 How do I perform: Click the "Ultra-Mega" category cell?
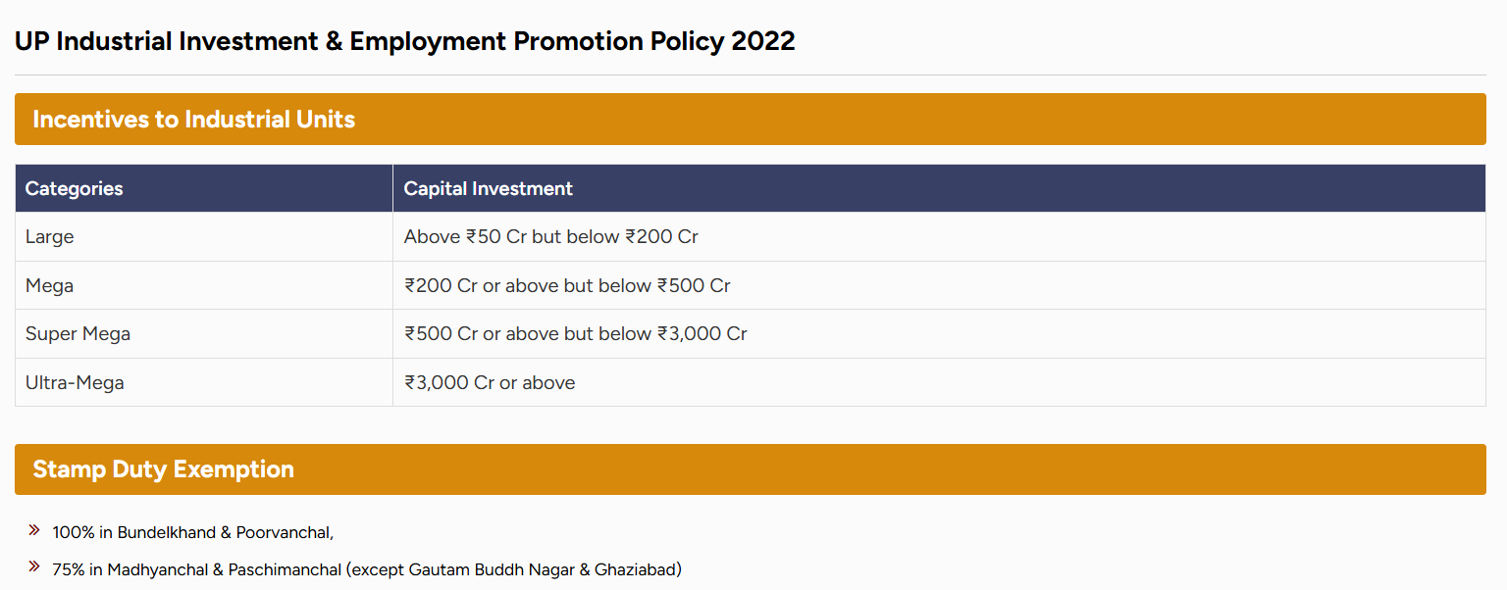click(x=76, y=383)
